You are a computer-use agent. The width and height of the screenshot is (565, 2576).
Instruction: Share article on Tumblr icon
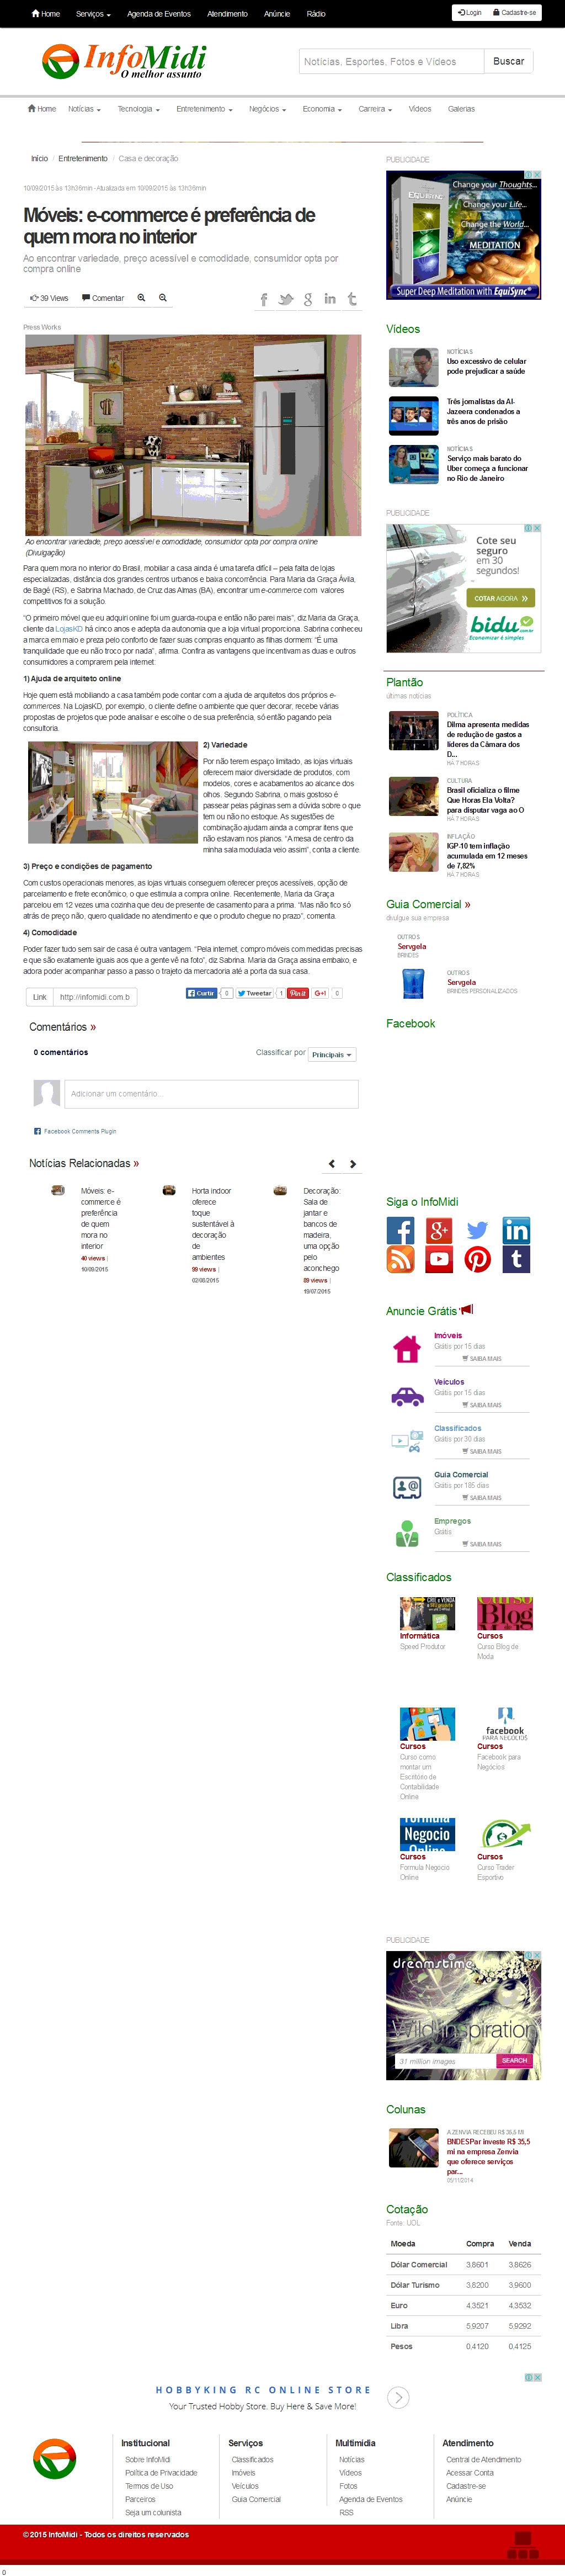(x=352, y=299)
